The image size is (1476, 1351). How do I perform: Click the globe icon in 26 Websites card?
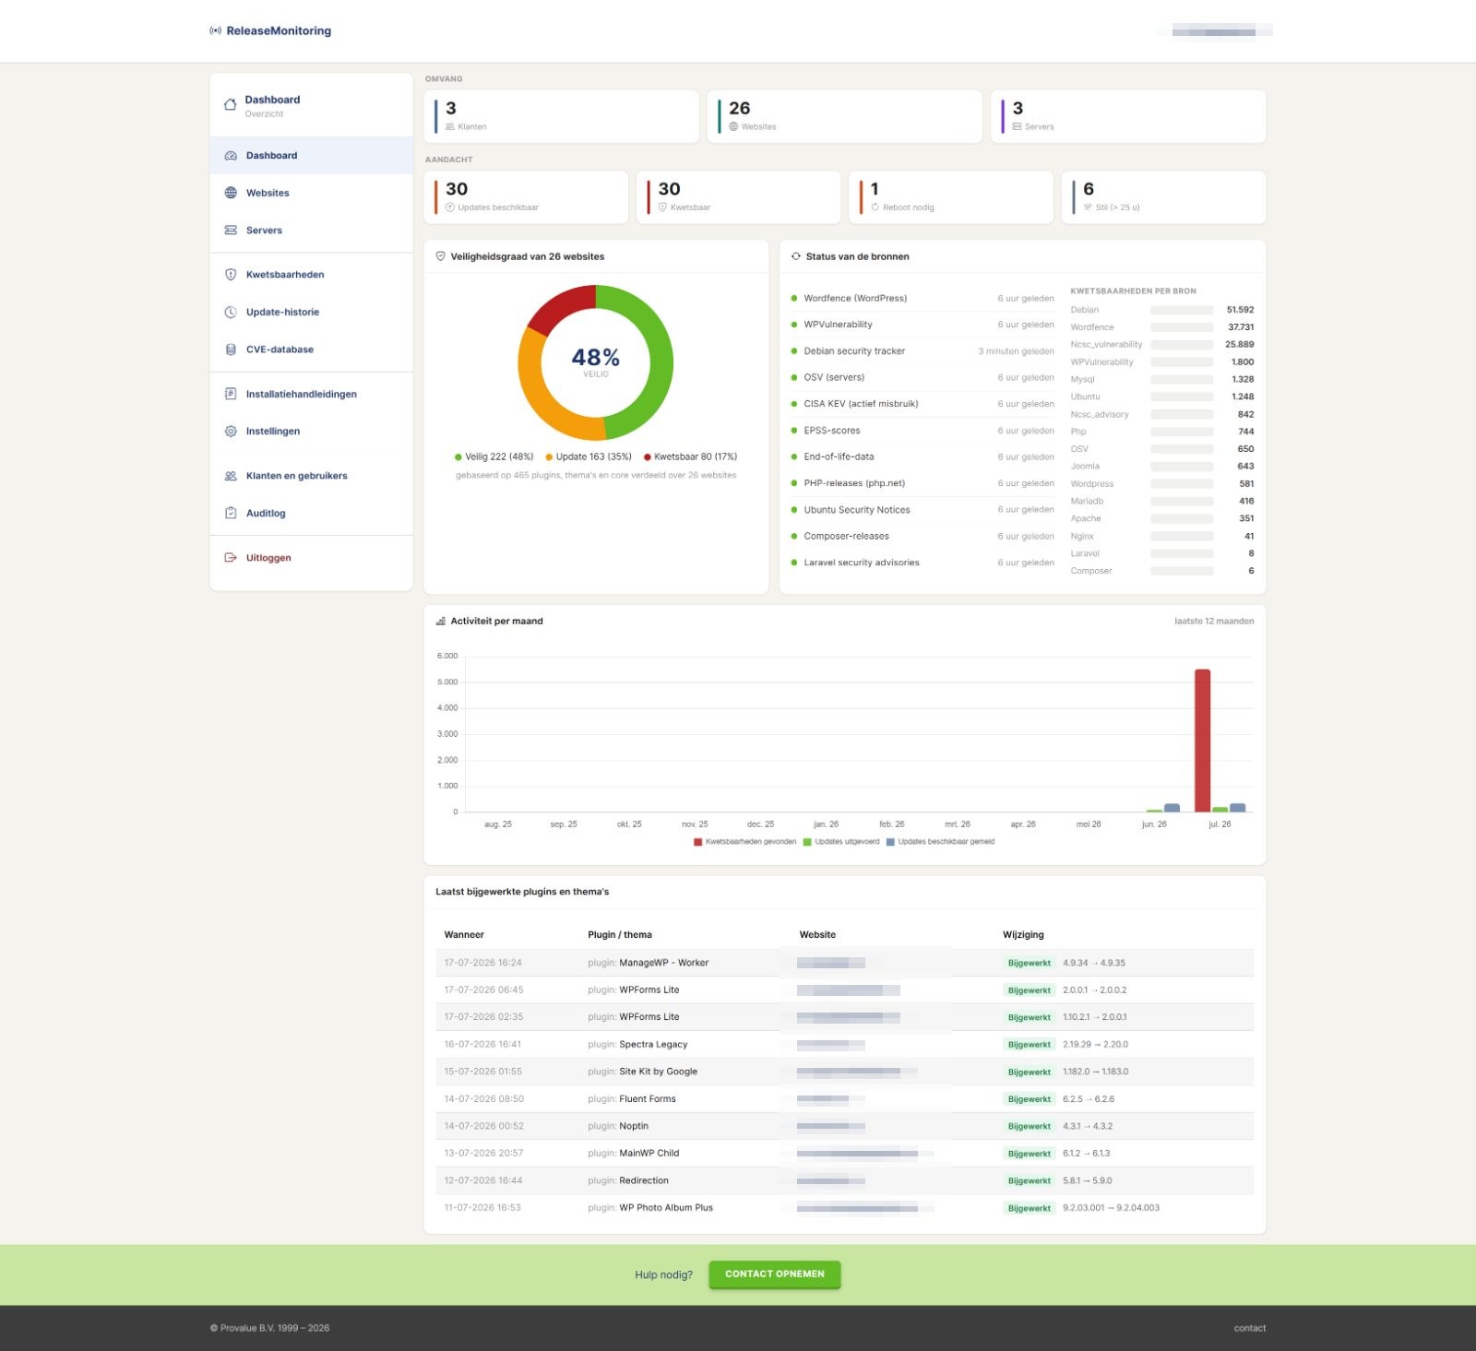pyautogui.click(x=733, y=126)
